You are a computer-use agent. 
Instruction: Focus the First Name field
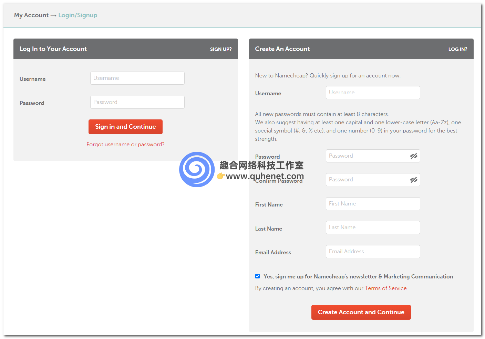pos(373,204)
